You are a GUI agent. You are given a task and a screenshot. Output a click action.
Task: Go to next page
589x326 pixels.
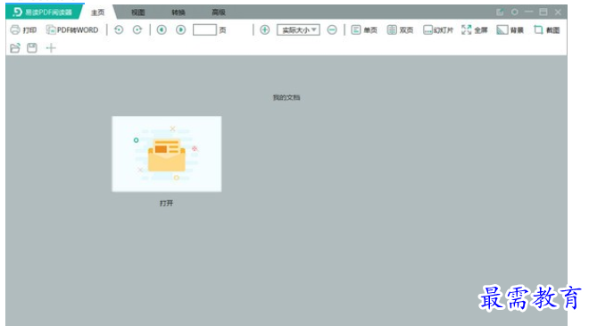(180, 29)
